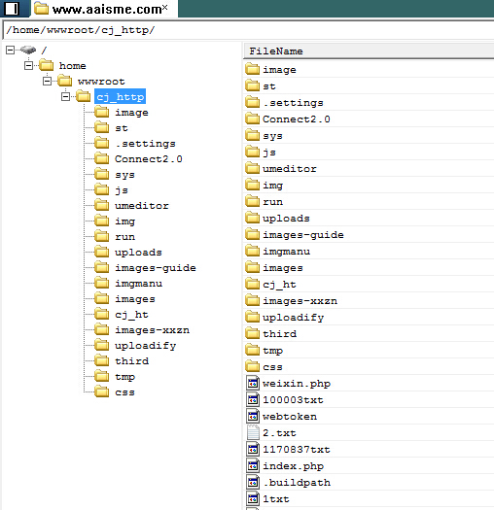Click webtoken file icon

coord(253,417)
